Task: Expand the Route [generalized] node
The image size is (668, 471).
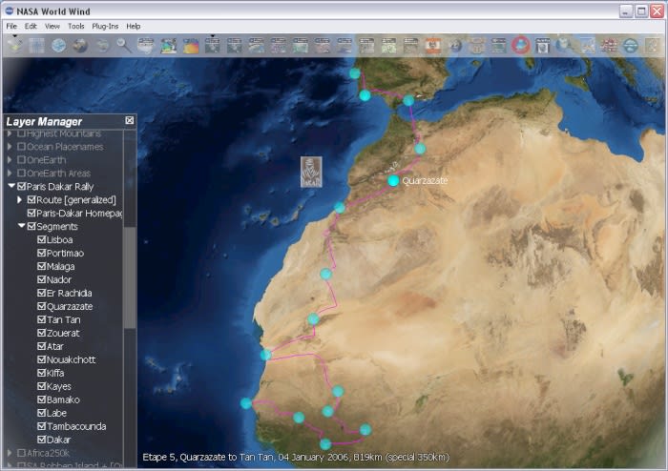Action: (20, 199)
